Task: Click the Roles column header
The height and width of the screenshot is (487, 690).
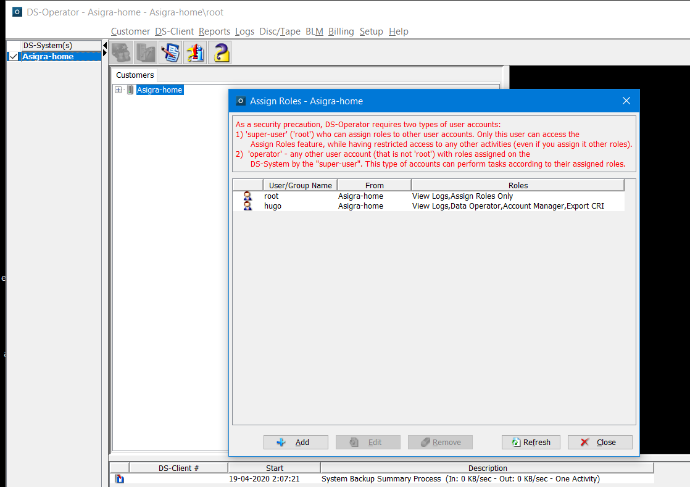Action: (x=518, y=185)
